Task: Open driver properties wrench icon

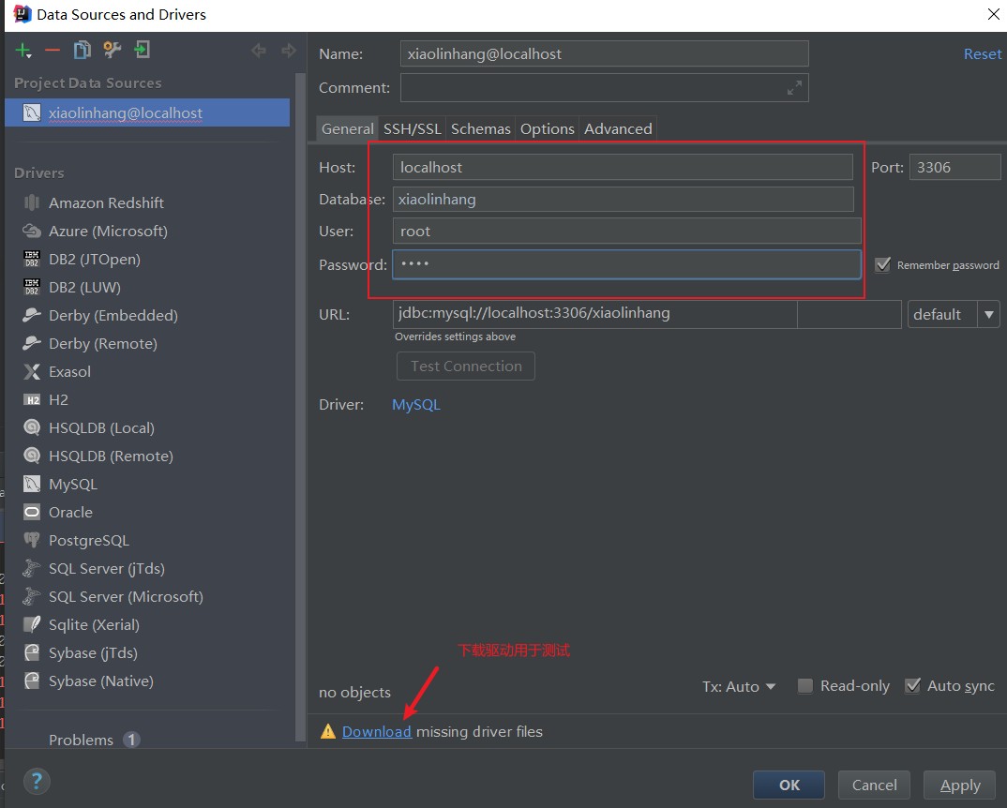Action: [113, 50]
